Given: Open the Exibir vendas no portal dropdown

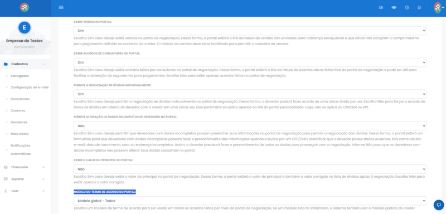Looking at the screenshot, I should coord(250,31).
